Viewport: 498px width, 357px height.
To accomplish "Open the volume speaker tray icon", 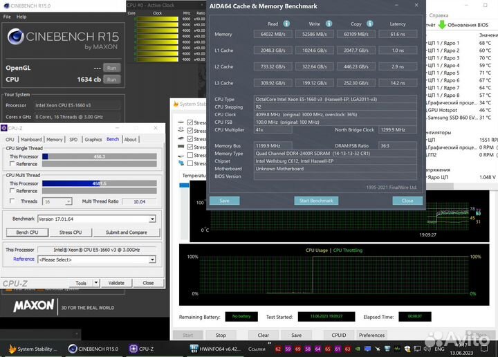I will pyautogui.click(x=427, y=349).
